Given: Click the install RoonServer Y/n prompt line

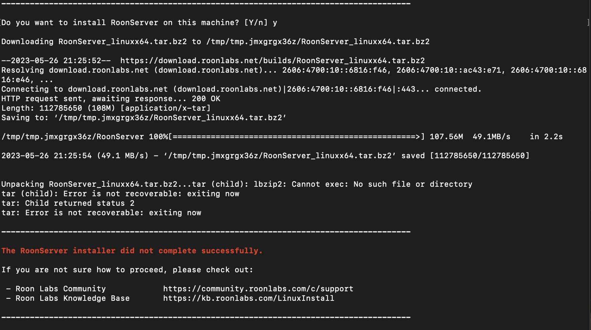Looking at the screenshot, I should point(139,23).
